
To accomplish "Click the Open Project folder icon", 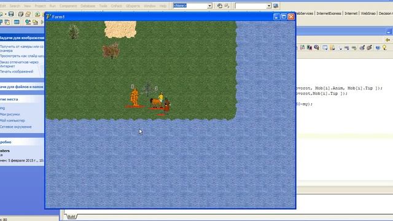I will (x=28, y=14).
